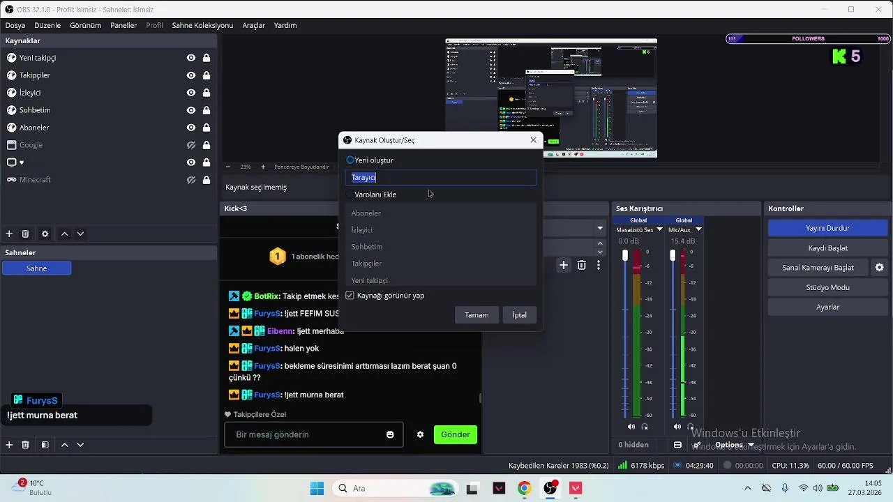Hide the Yeni takipçi source
The width and height of the screenshot is (893, 502).
click(x=190, y=58)
